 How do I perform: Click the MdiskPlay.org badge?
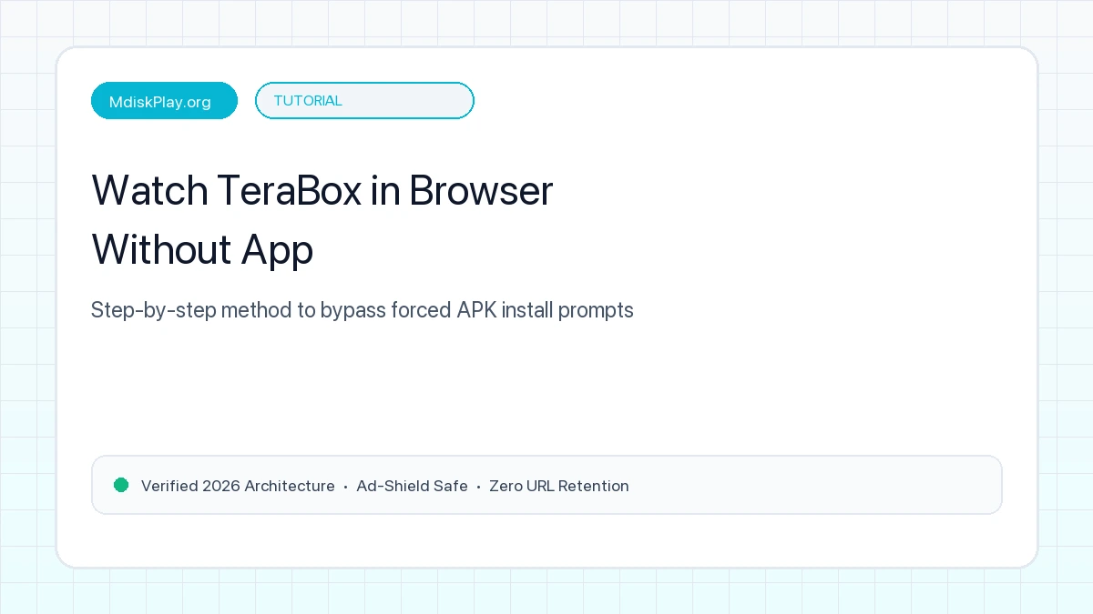click(164, 101)
